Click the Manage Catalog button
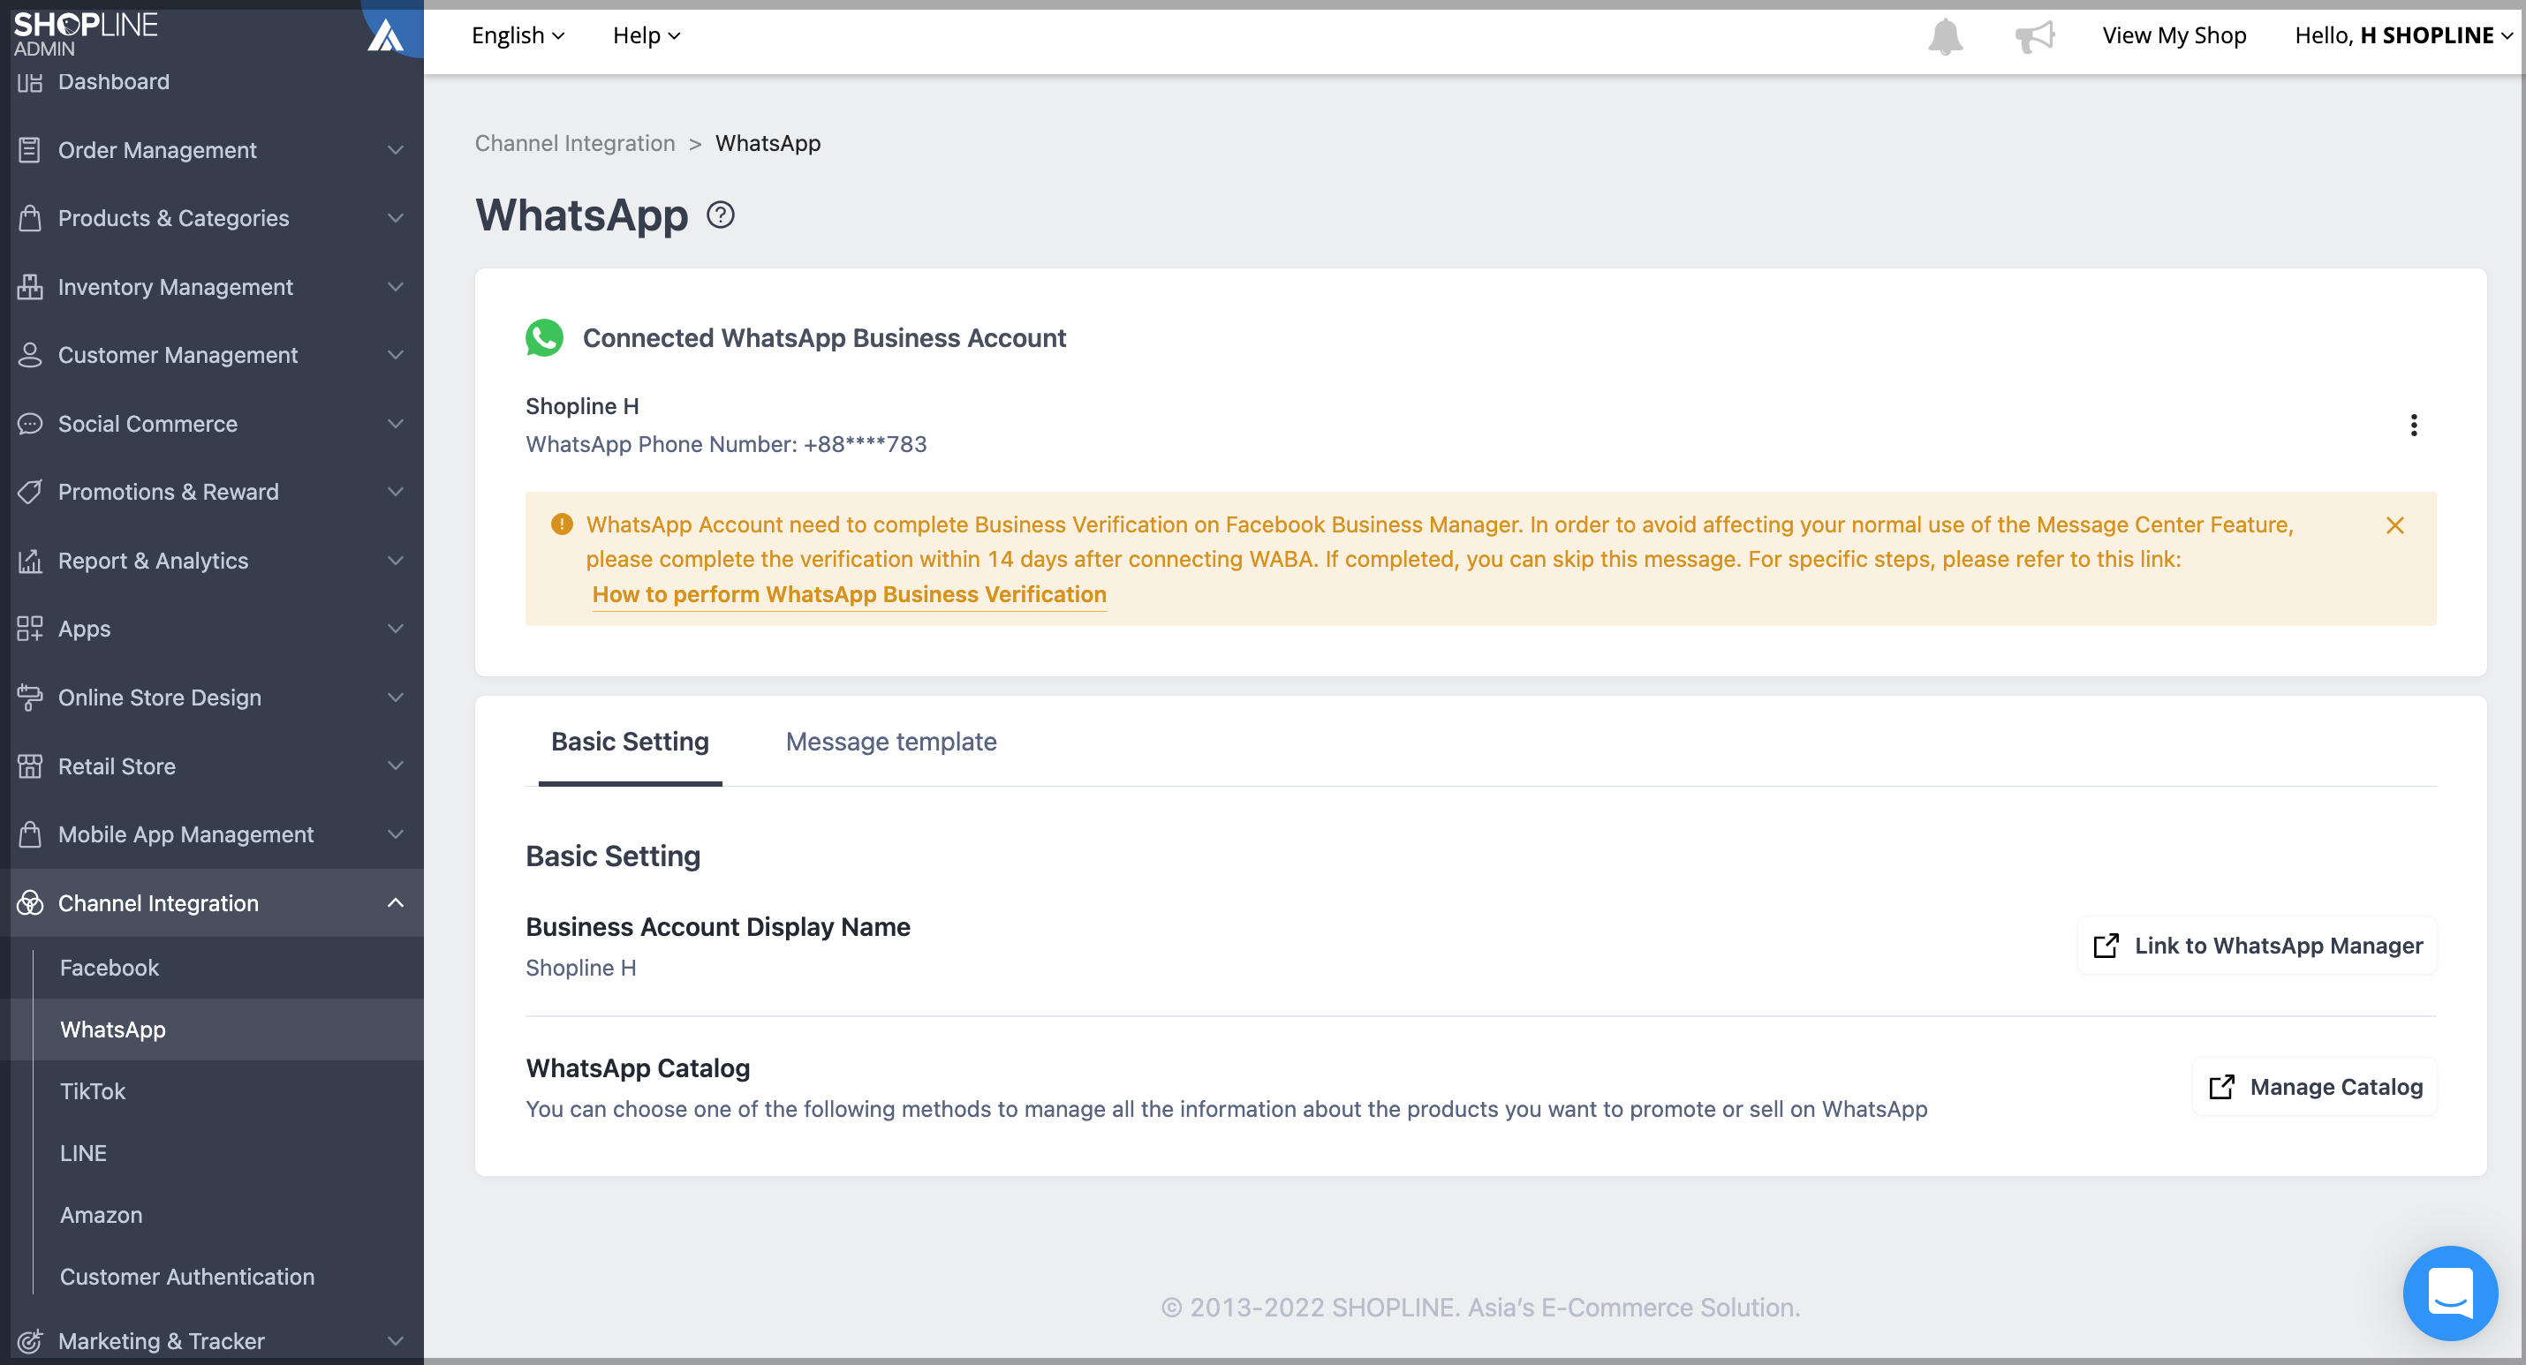 pos(2314,1087)
